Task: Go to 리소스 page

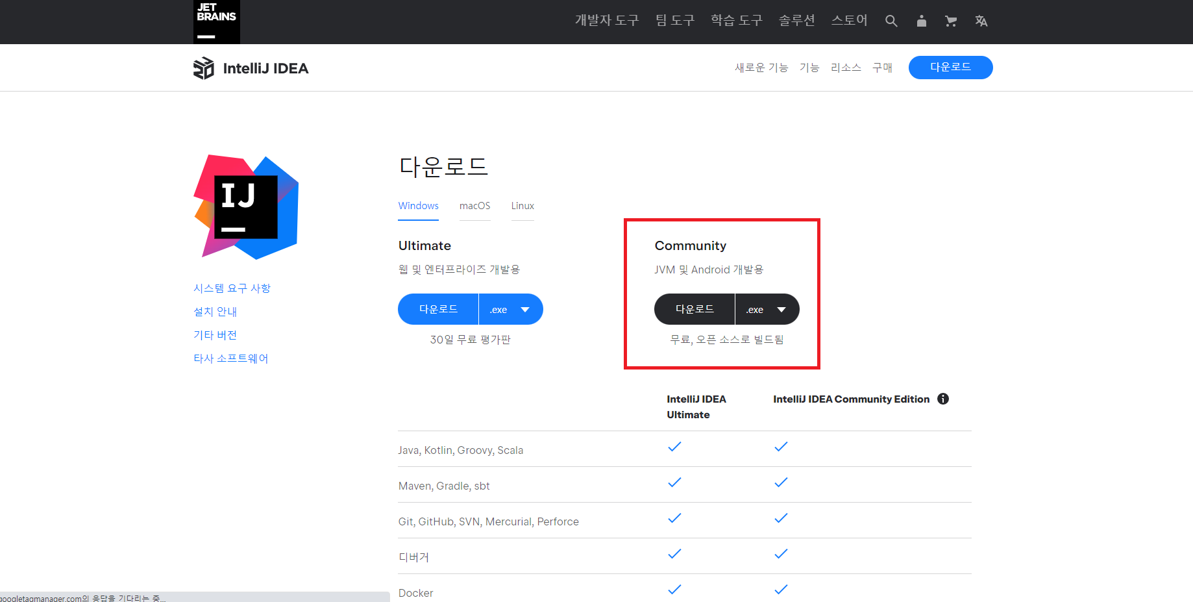Action: pyautogui.click(x=846, y=68)
